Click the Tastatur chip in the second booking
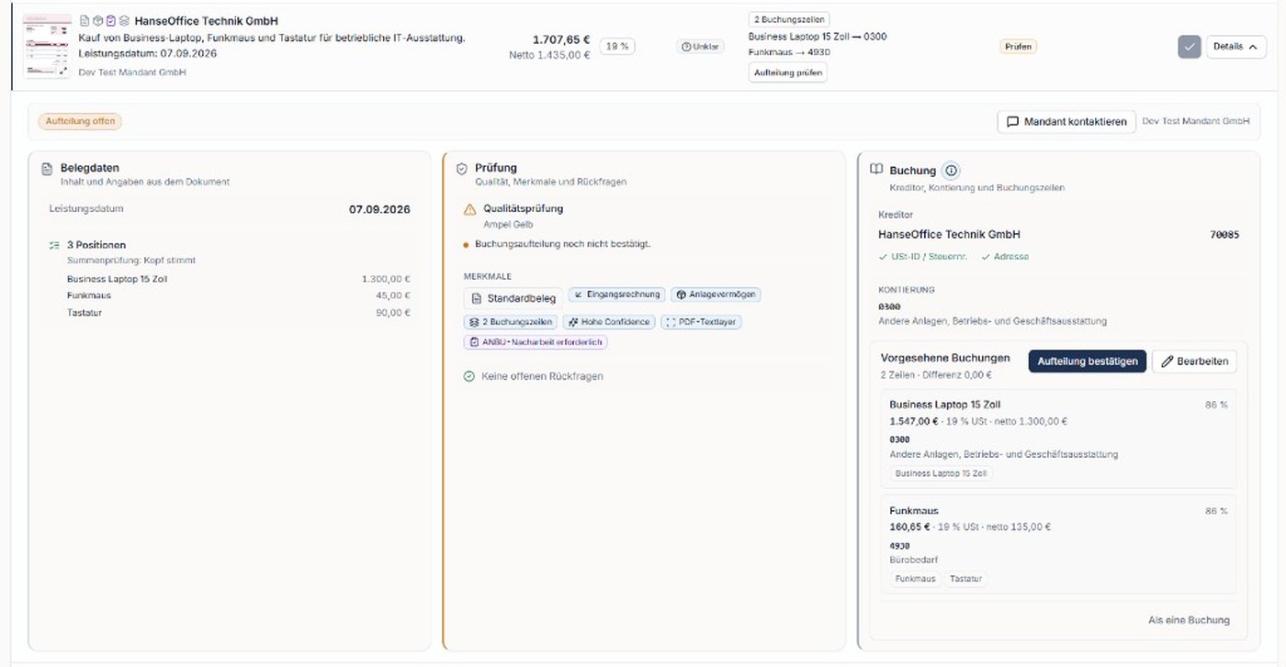1286x667 pixels. click(965, 579)
